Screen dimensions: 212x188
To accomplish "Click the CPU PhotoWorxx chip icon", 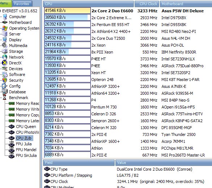I will point(12,132).
